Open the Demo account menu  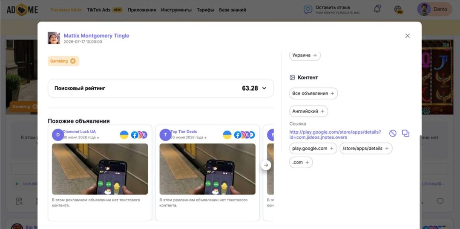point(434,9)
